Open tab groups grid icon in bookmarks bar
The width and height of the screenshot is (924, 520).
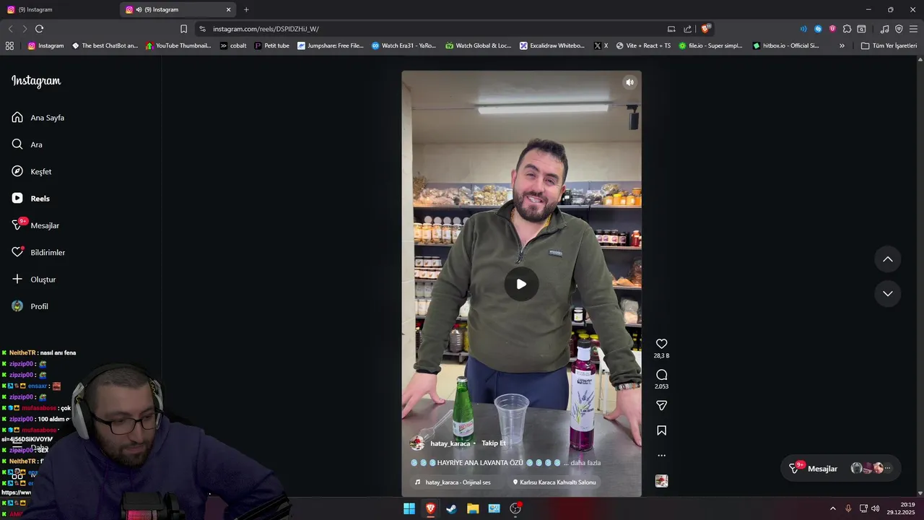click(9, 45)
